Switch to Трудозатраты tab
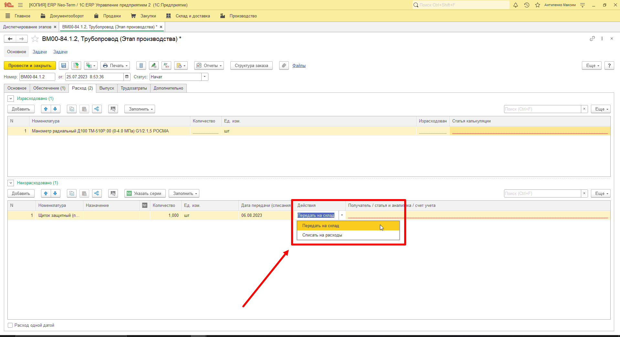The width and height of the screenshot is (620, 337). pyautogui.click(x=134, y=88)
